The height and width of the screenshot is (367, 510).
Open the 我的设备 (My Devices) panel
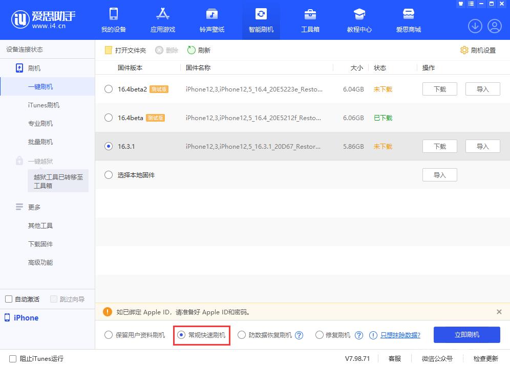[x=114, y=20]
